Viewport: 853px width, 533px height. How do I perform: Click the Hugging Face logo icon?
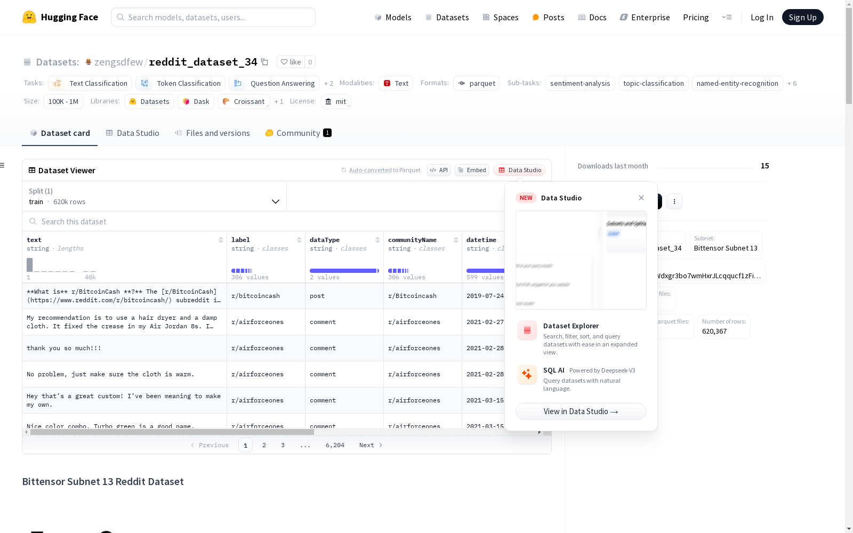click(x=29, y=17)
